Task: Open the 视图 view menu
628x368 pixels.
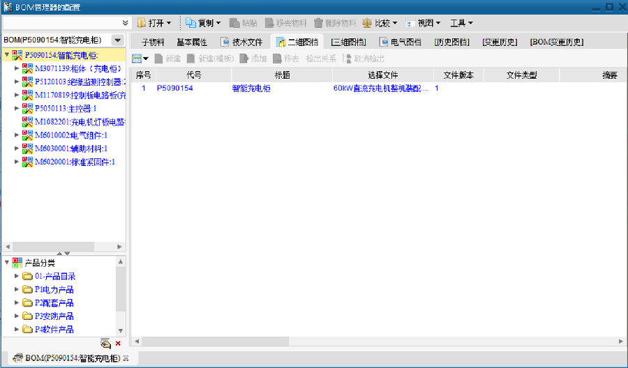Action: (x=423, y=23)
